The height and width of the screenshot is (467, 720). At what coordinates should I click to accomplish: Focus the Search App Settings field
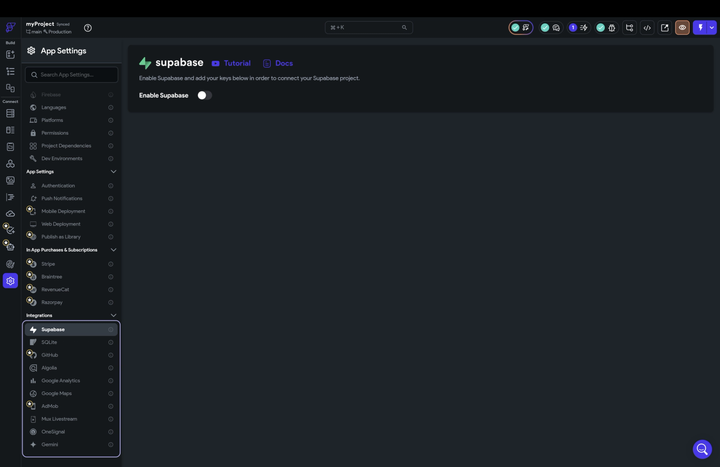pos(72,75)
